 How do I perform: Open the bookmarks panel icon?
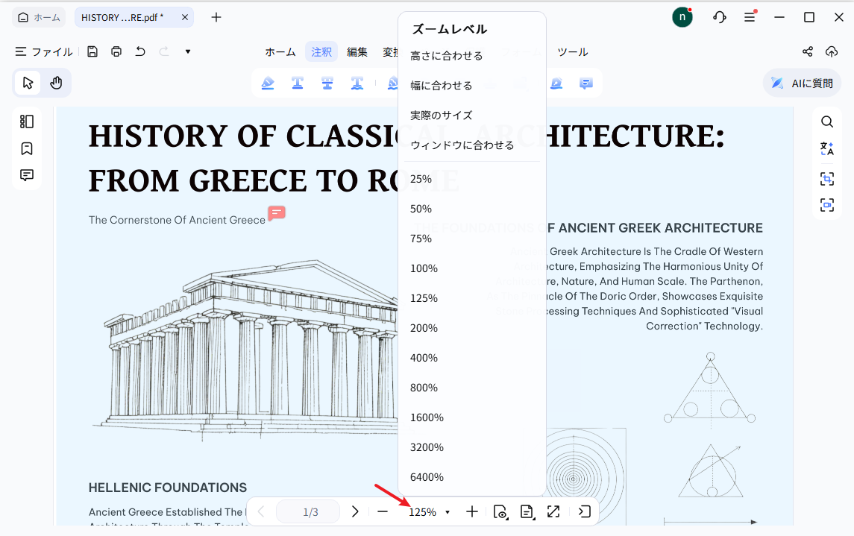[27, 148]
